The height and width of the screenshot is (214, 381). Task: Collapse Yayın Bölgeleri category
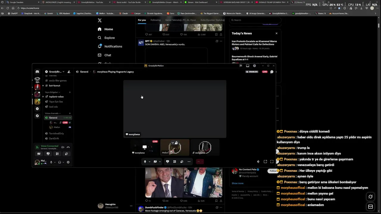point(52,92)
